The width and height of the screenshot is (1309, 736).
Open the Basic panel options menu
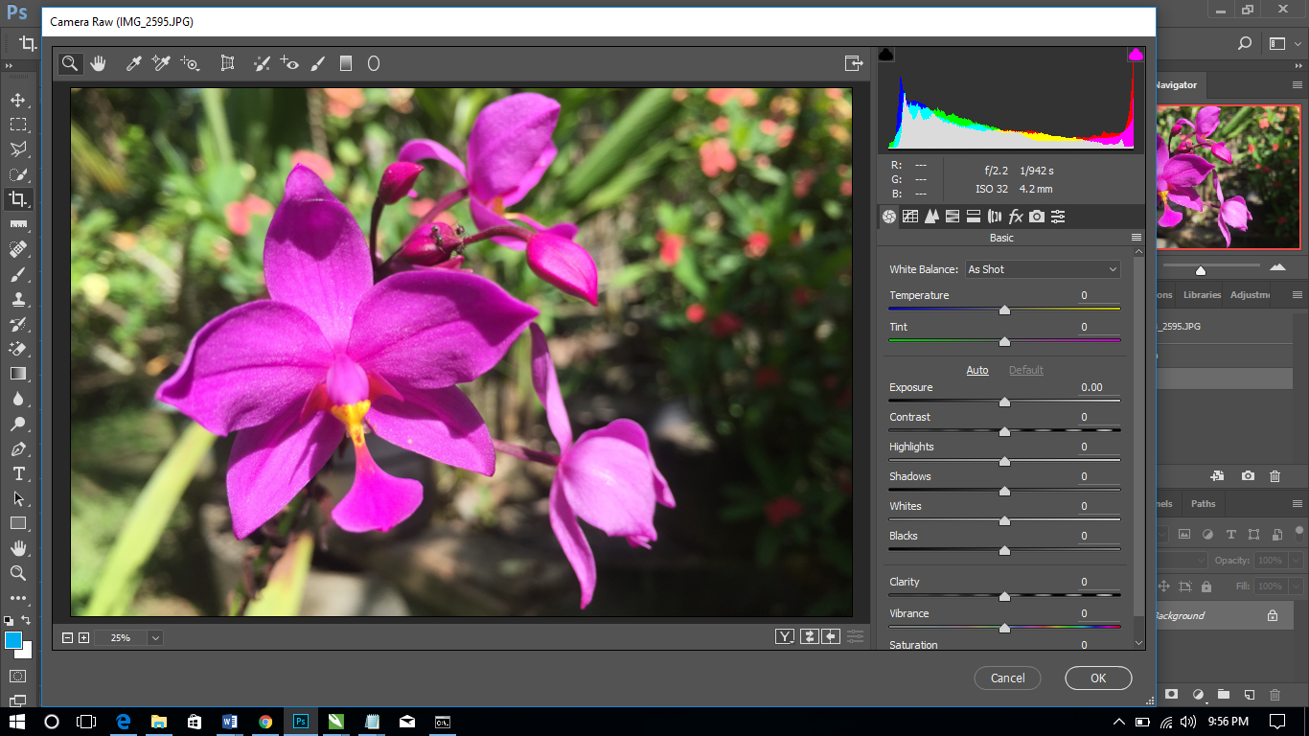click(x=1136, y=238)
